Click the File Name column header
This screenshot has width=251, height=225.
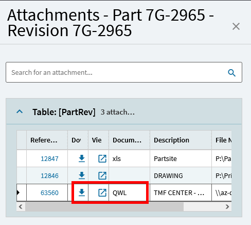[222, 140]
